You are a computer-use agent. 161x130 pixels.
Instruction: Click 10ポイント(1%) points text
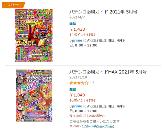pyautogui.click(x=82, y=100)
